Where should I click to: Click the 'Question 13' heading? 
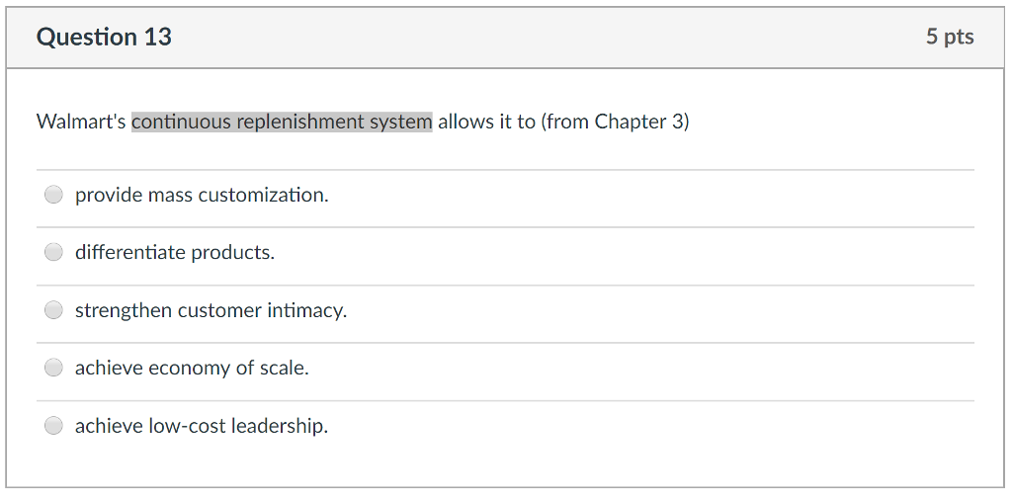[104, 38]
